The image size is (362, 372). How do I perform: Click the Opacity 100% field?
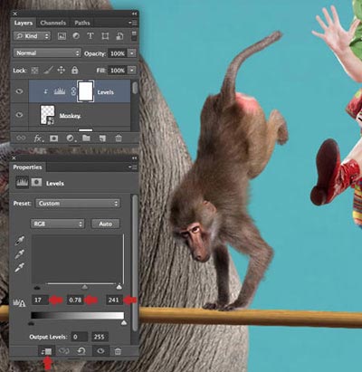pos(118,53)
